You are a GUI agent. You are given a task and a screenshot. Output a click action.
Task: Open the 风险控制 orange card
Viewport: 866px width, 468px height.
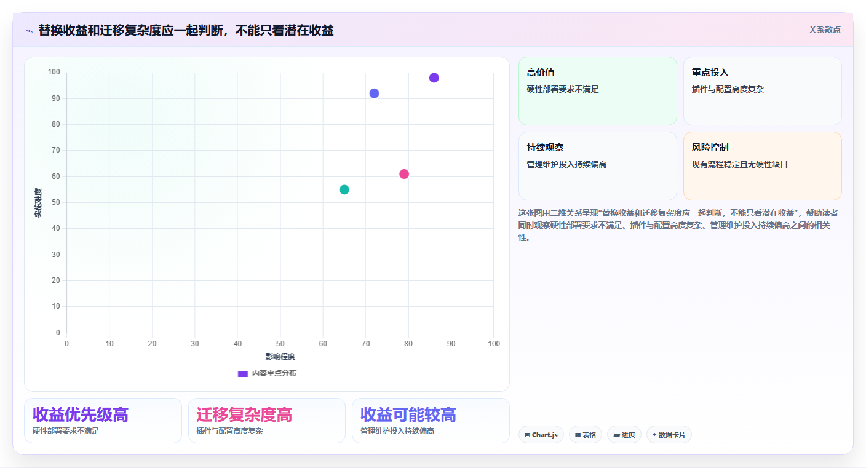pyautogui.click(x=763, y=166)
